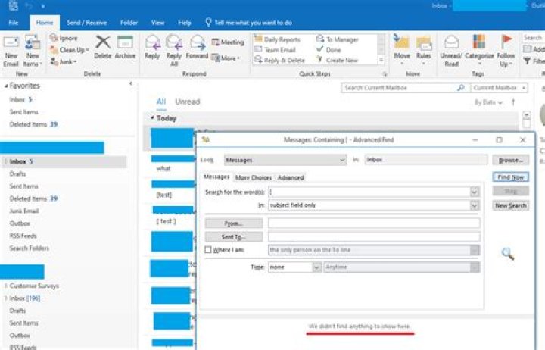Open the By Date sort dropdown
This screenshot has height=350, width=545.
pos(488,102)
